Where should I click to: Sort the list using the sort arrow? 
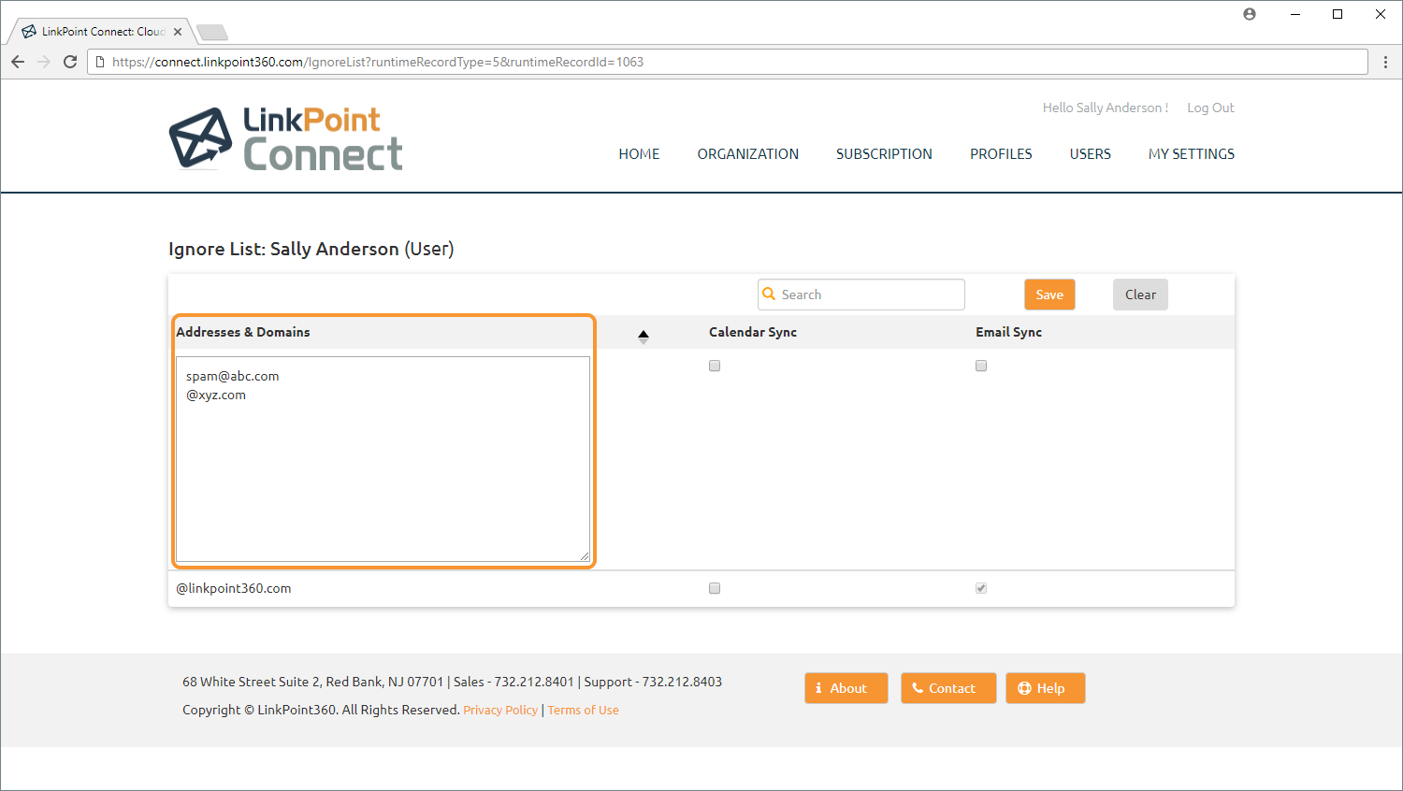644,337
